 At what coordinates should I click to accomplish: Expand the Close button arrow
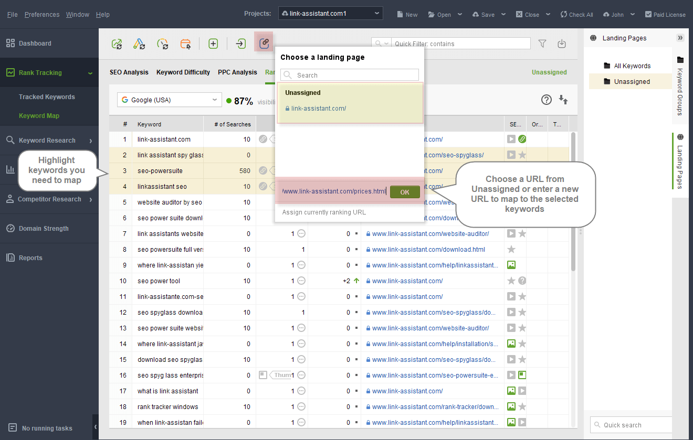pos(548,15)
